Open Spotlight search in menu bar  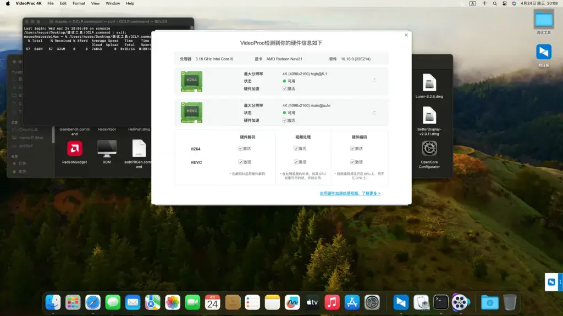495,3
